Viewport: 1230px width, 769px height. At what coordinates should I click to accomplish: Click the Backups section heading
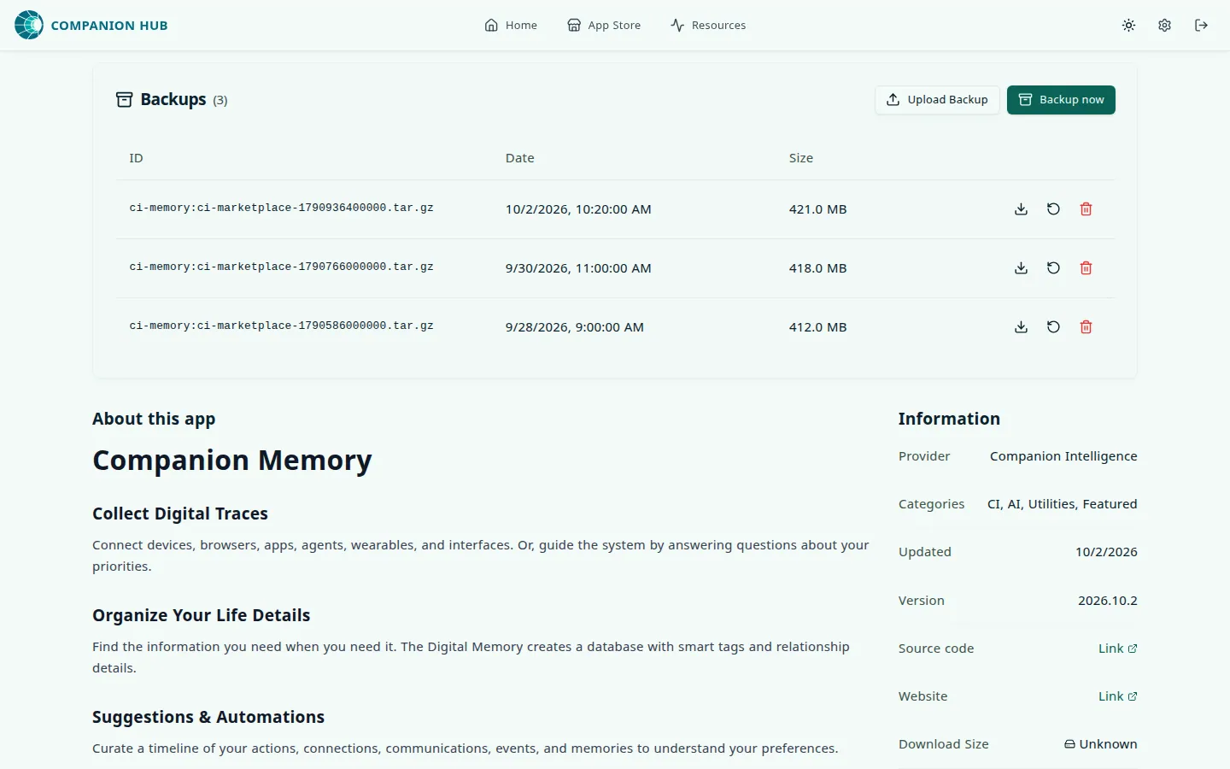click(x=173, y=100)
